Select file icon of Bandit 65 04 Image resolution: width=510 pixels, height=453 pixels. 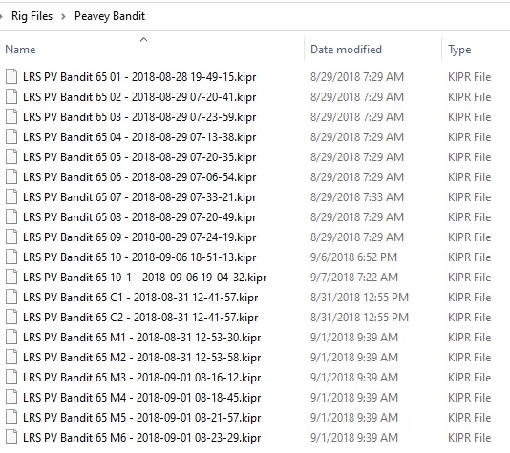(11, 137)
